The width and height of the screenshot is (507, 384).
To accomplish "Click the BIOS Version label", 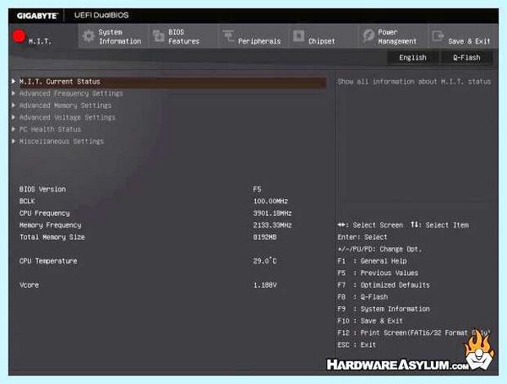I will (x=42, y=189).
